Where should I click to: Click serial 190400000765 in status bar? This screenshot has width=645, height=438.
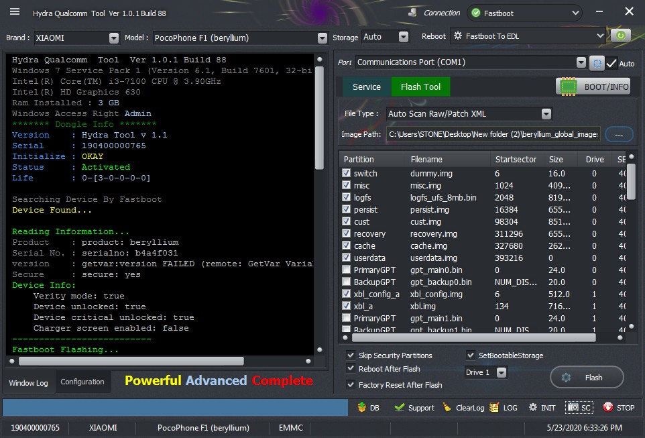point(35,428)
